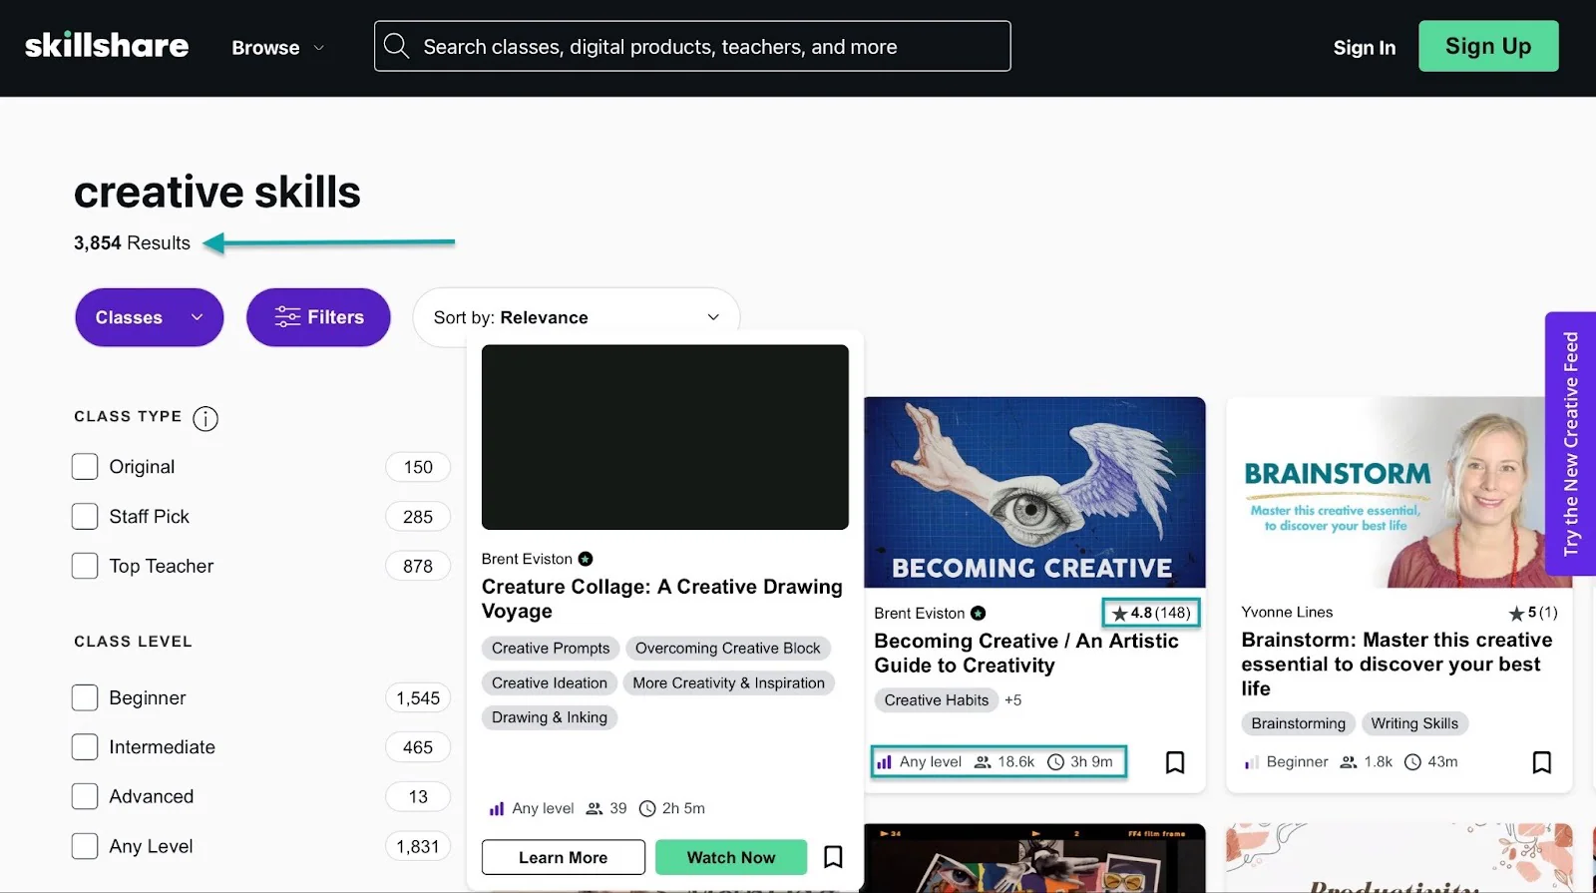Click the star rating 4.8 (148)
The width and height of the screenshot is (1596, 893).
point(1151,613)
